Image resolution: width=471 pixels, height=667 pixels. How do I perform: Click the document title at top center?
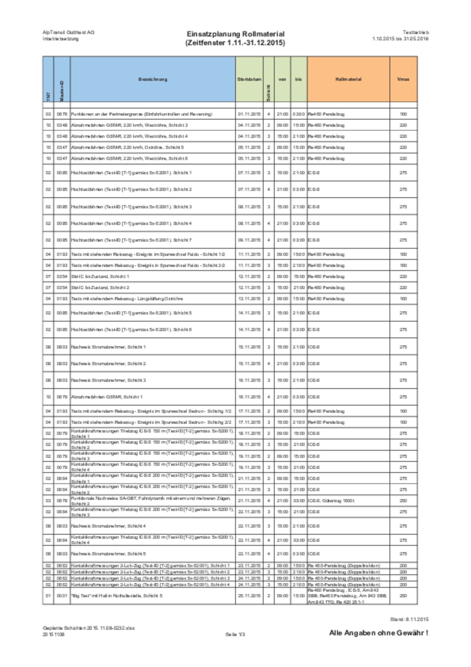click(x=235, y=39)
